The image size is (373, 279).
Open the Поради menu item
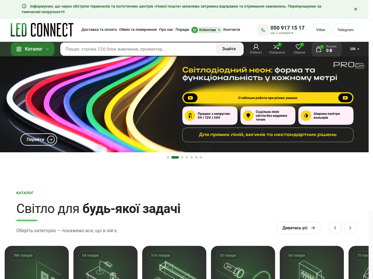click(x=182, y=30)
